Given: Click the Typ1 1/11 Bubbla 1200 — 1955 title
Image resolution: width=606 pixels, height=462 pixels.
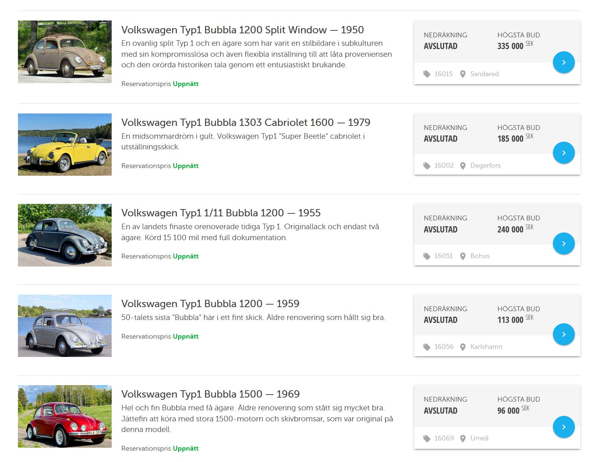Looking at the screenshot, I should click(x=221, y=213).
